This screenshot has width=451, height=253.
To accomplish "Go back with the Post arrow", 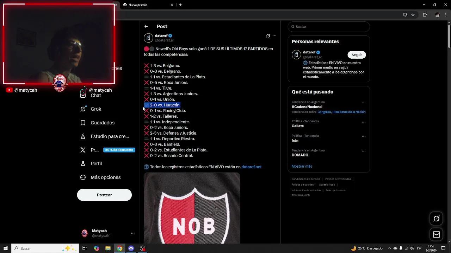I will 146,26.
